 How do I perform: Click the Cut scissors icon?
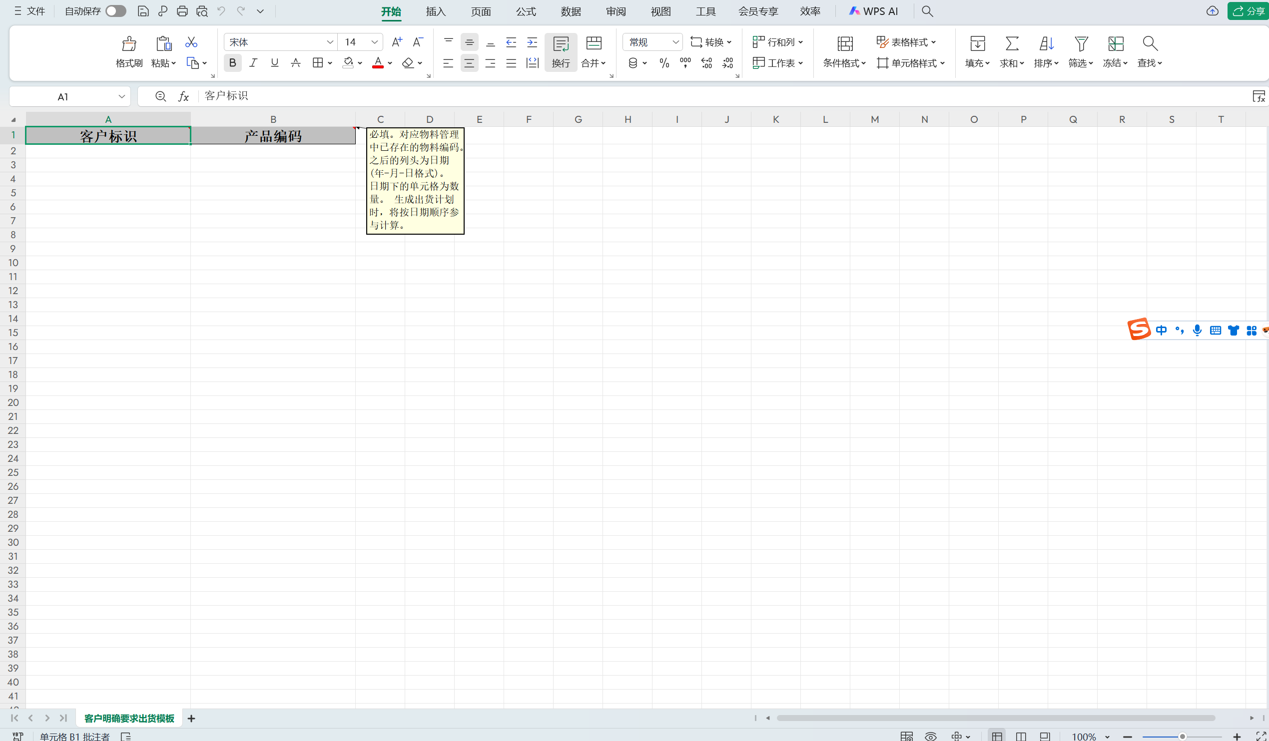point(191,42)
